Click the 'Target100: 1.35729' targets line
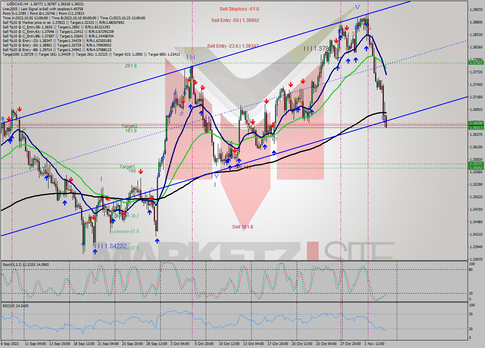485x348 pixels. click(91, 54)
